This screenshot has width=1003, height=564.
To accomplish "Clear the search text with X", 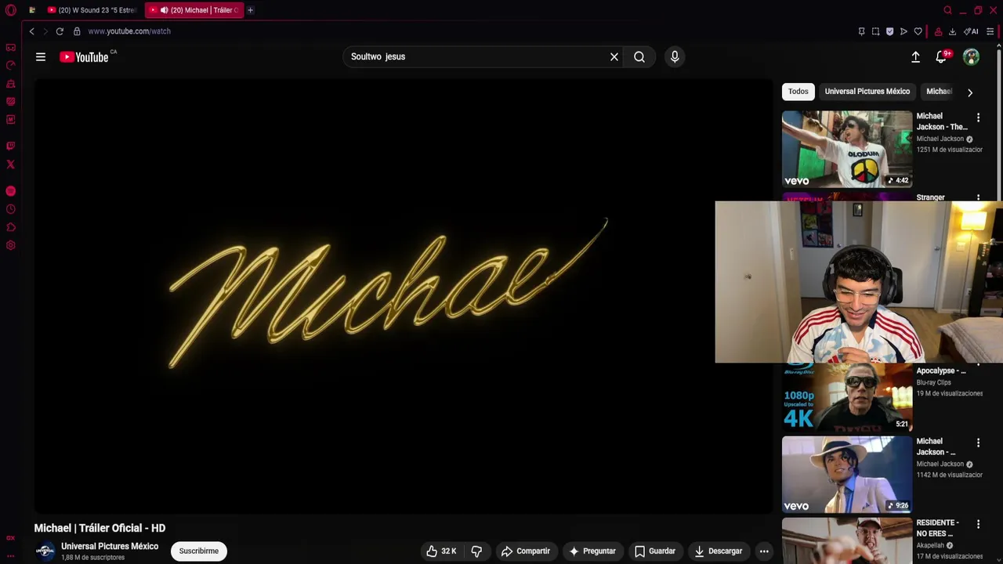I will tap(614, 56).
